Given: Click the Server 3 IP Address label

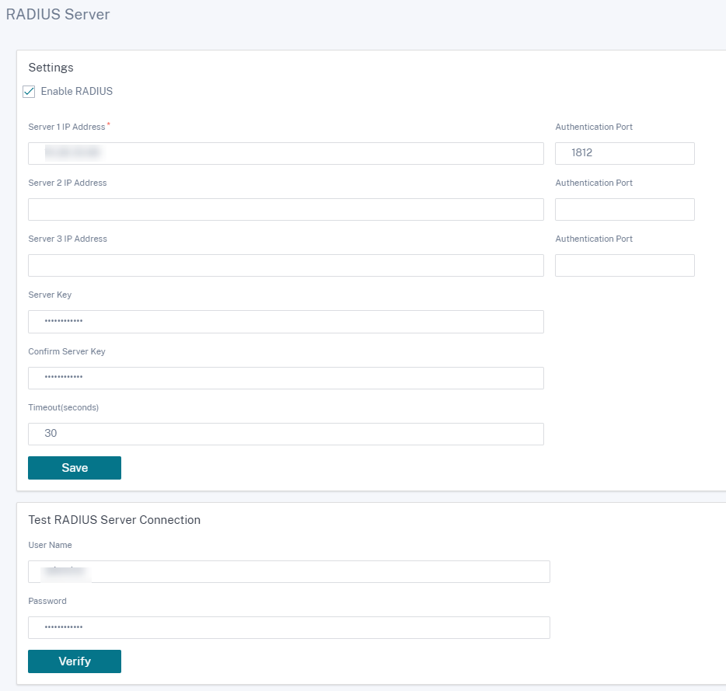Looking at the screenshot, I should click(68, 239).
